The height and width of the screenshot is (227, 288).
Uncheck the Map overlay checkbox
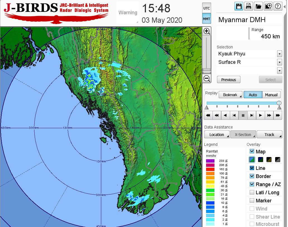(x=252, y=151)
